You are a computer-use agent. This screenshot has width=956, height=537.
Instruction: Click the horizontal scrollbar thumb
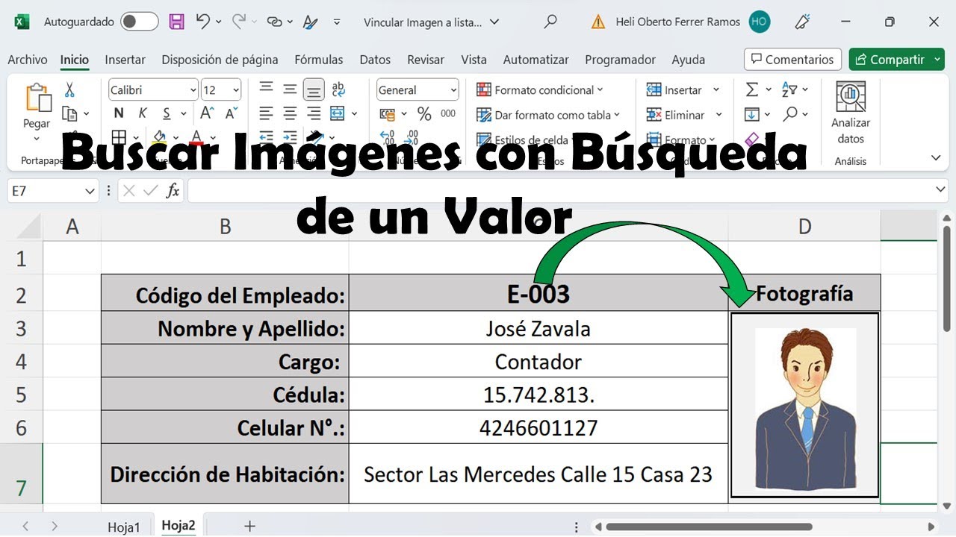[x=709, y=527]
